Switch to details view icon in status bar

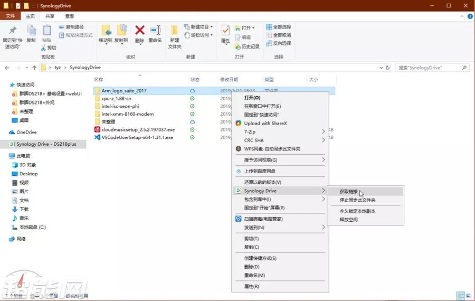click(x=460, y=296)
